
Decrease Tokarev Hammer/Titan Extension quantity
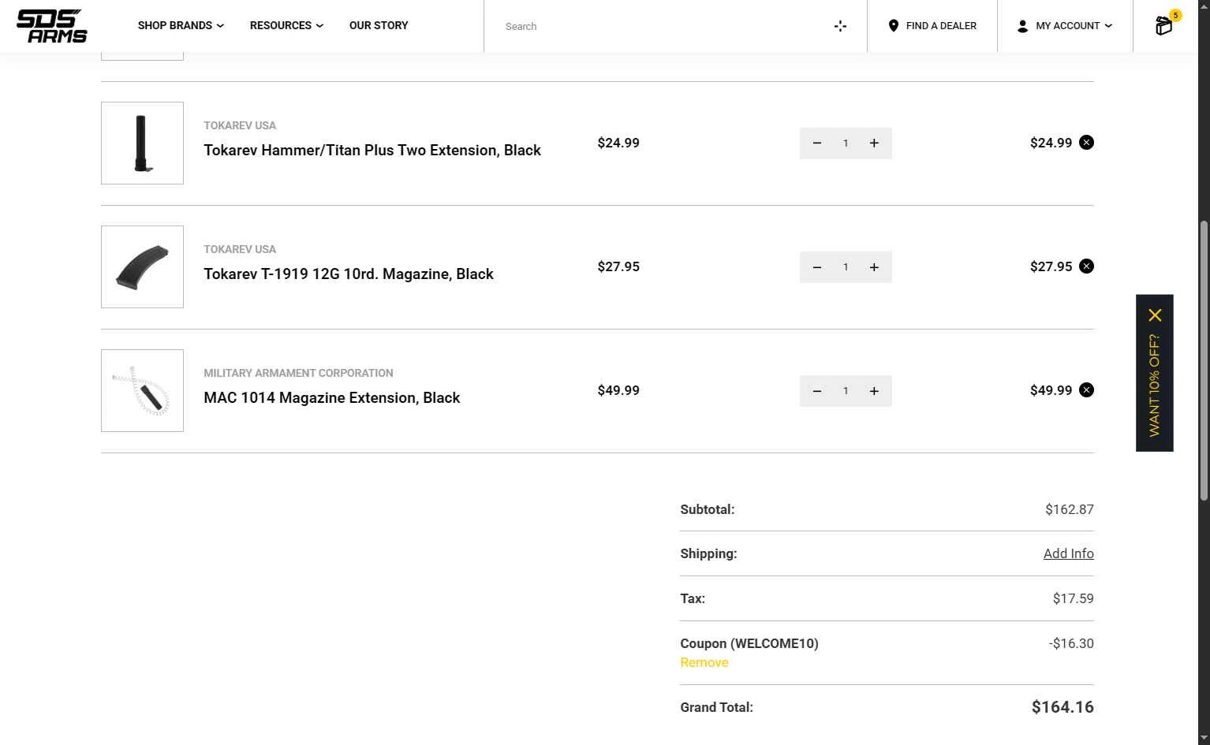pyautogui.click(x=817, y=143)
